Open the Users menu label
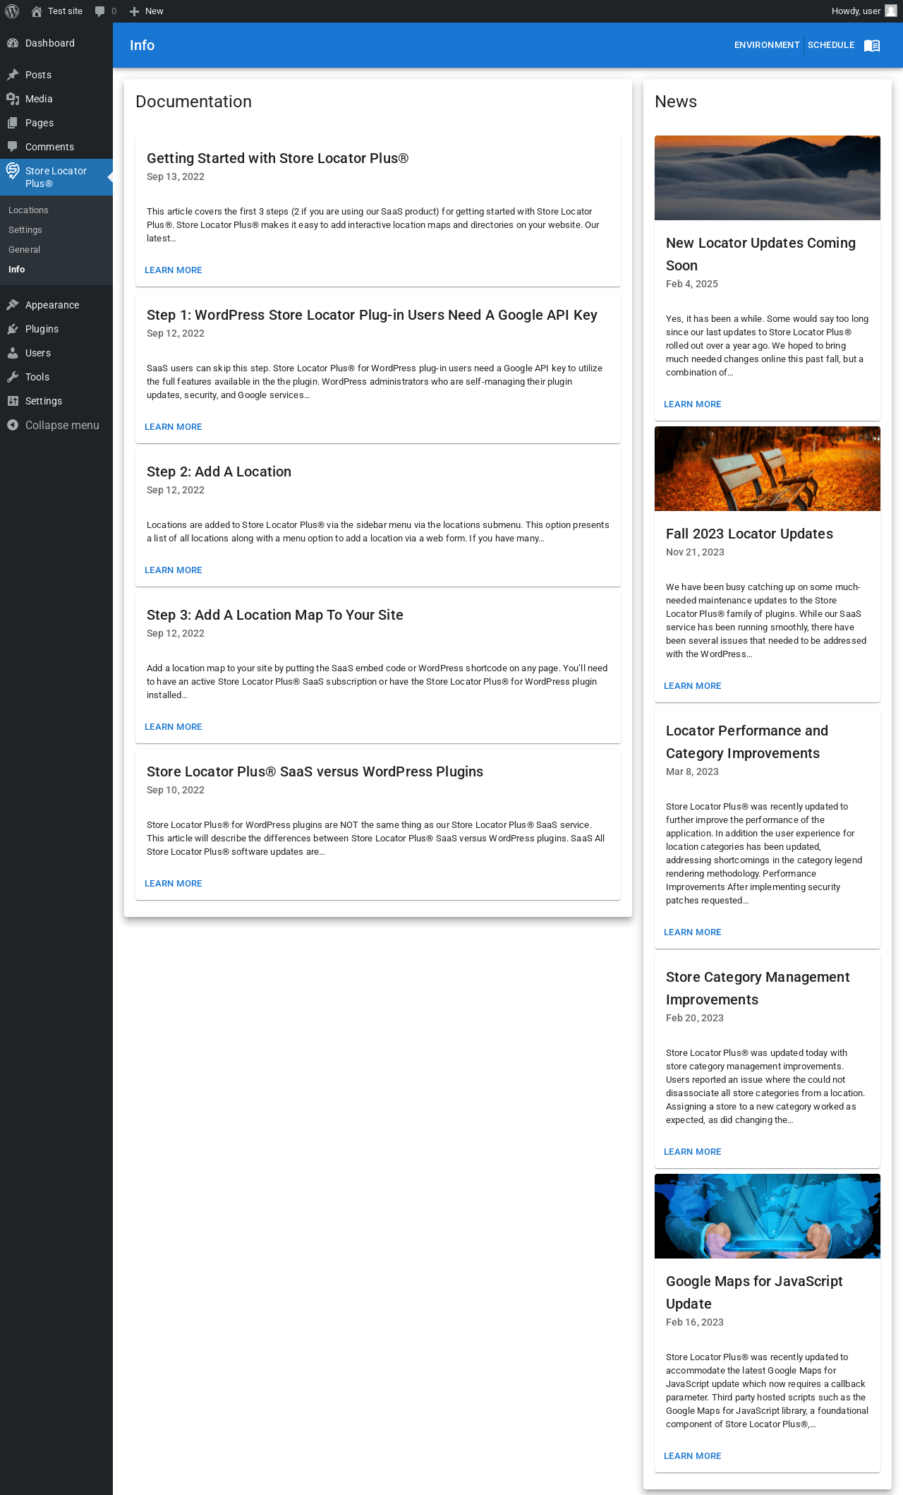 pyautogui.click(x=38, y=353)
